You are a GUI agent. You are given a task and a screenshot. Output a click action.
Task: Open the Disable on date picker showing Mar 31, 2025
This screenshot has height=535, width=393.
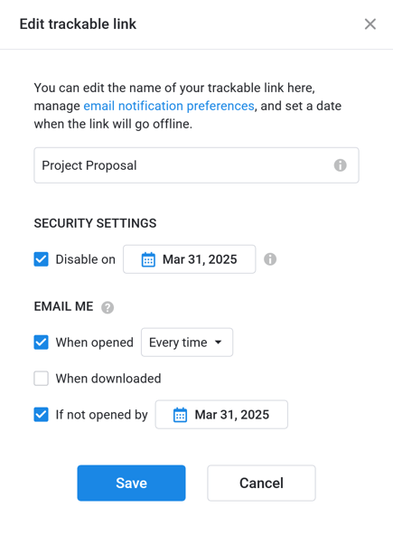point(190,259)
